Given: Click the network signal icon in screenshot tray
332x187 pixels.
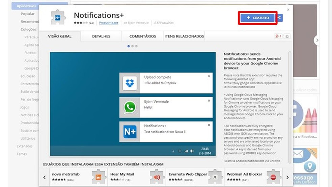Looking at the screenshot, I should point(186,151).
